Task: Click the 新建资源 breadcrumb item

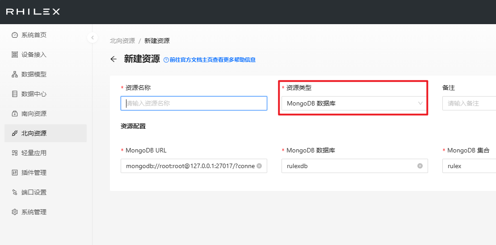Action: 157,41
